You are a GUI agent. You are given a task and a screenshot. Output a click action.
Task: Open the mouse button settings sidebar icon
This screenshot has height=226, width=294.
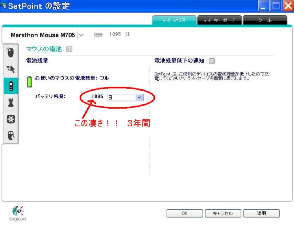click(x=11, y=53)
